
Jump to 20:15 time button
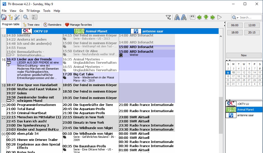click(x=252, y=32)
